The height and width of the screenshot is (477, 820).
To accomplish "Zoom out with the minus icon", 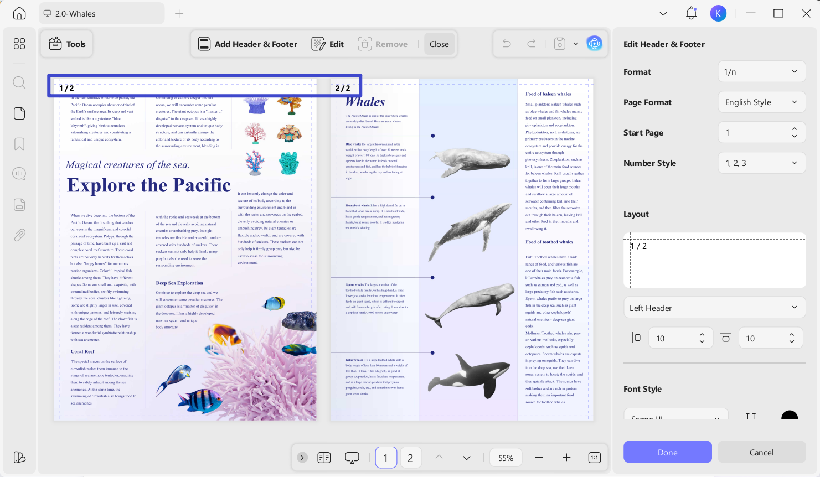I will click(x=539, y=458).
